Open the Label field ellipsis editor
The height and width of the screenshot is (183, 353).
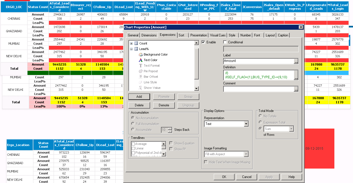[296, 61]
